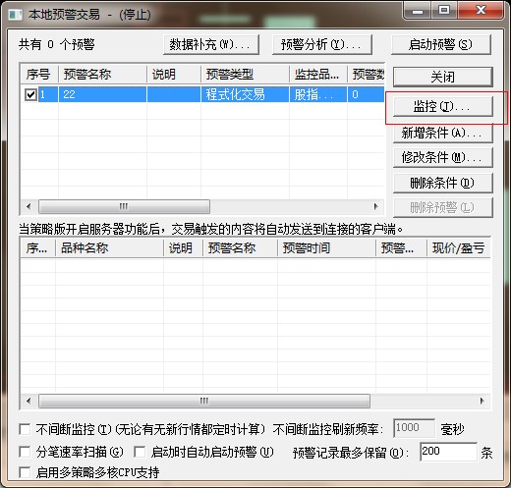Screen dimensions: 511x488
Task: Click the 监控品... column header
Action: [x=318, y=75]
